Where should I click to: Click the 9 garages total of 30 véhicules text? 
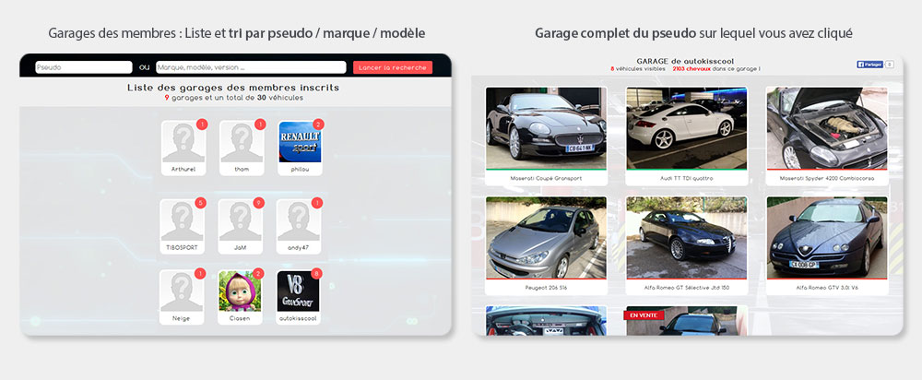tap(234, 98)
